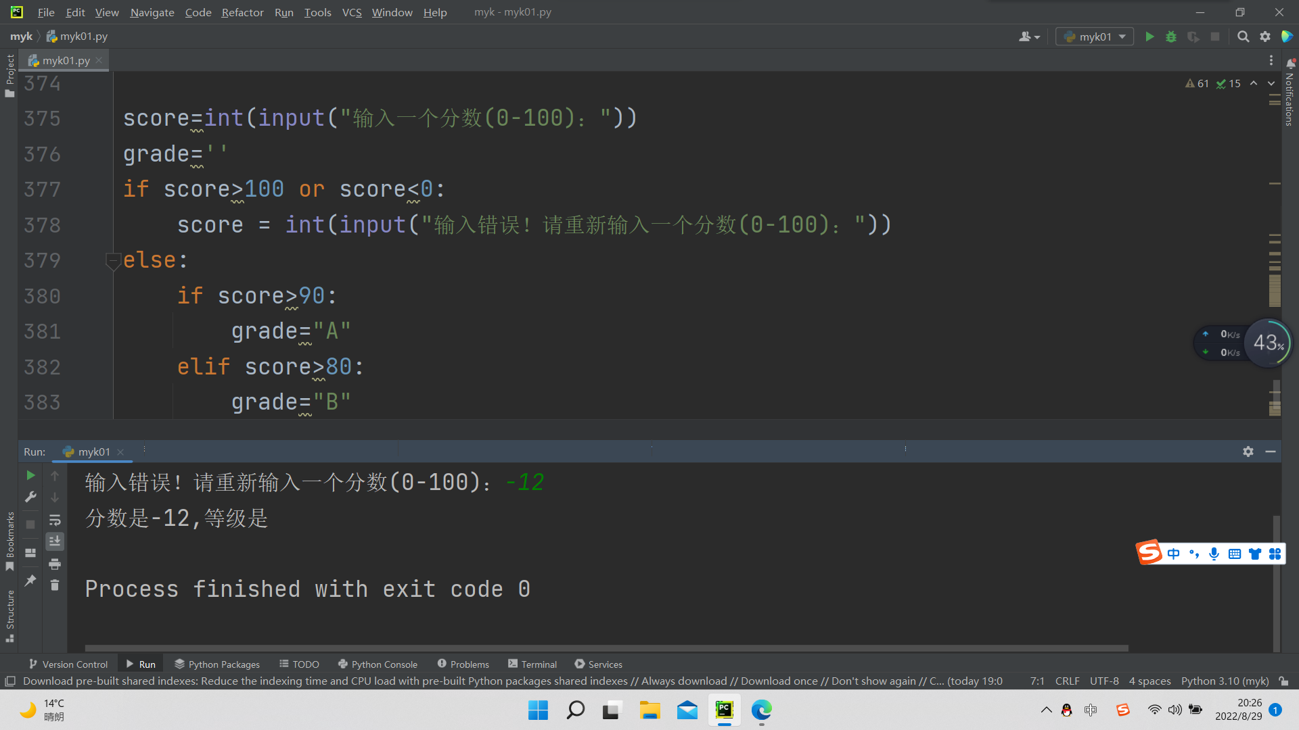Open the user account icon dropdown
The width and height of the screenshot is (1299, 730).
1029,36
